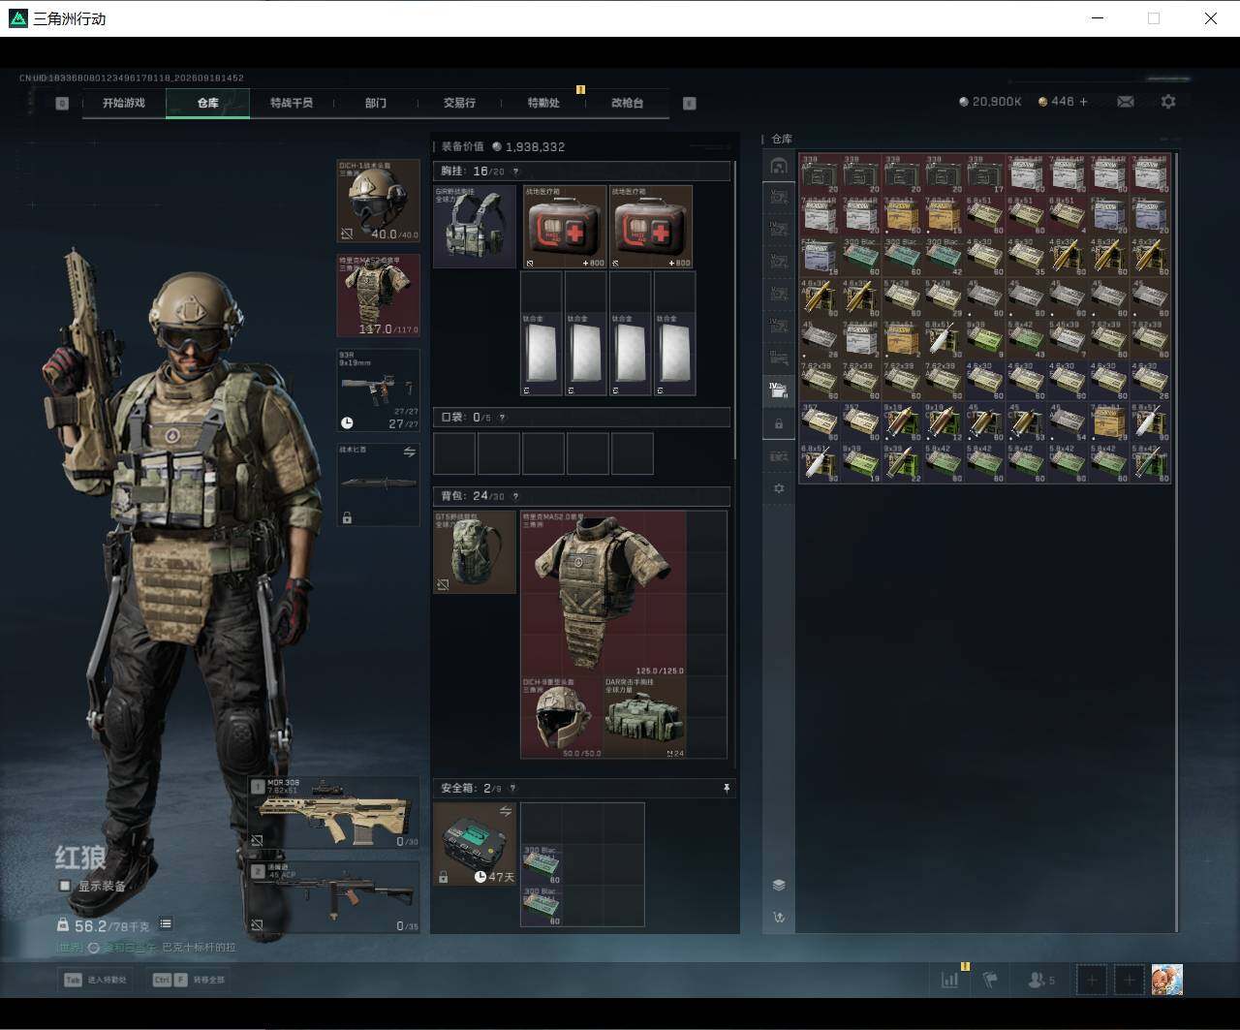Select the top 300 Blackout ammo in safe box
Viewport: 1240px width, 1030px height.
point(542,864)
